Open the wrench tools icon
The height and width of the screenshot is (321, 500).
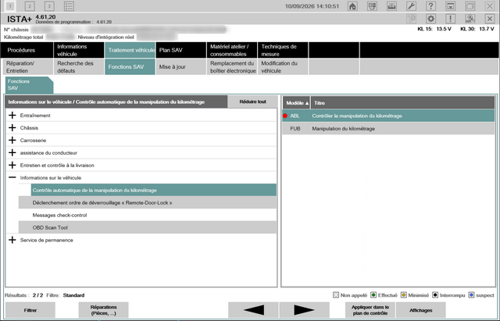[411, 6]
